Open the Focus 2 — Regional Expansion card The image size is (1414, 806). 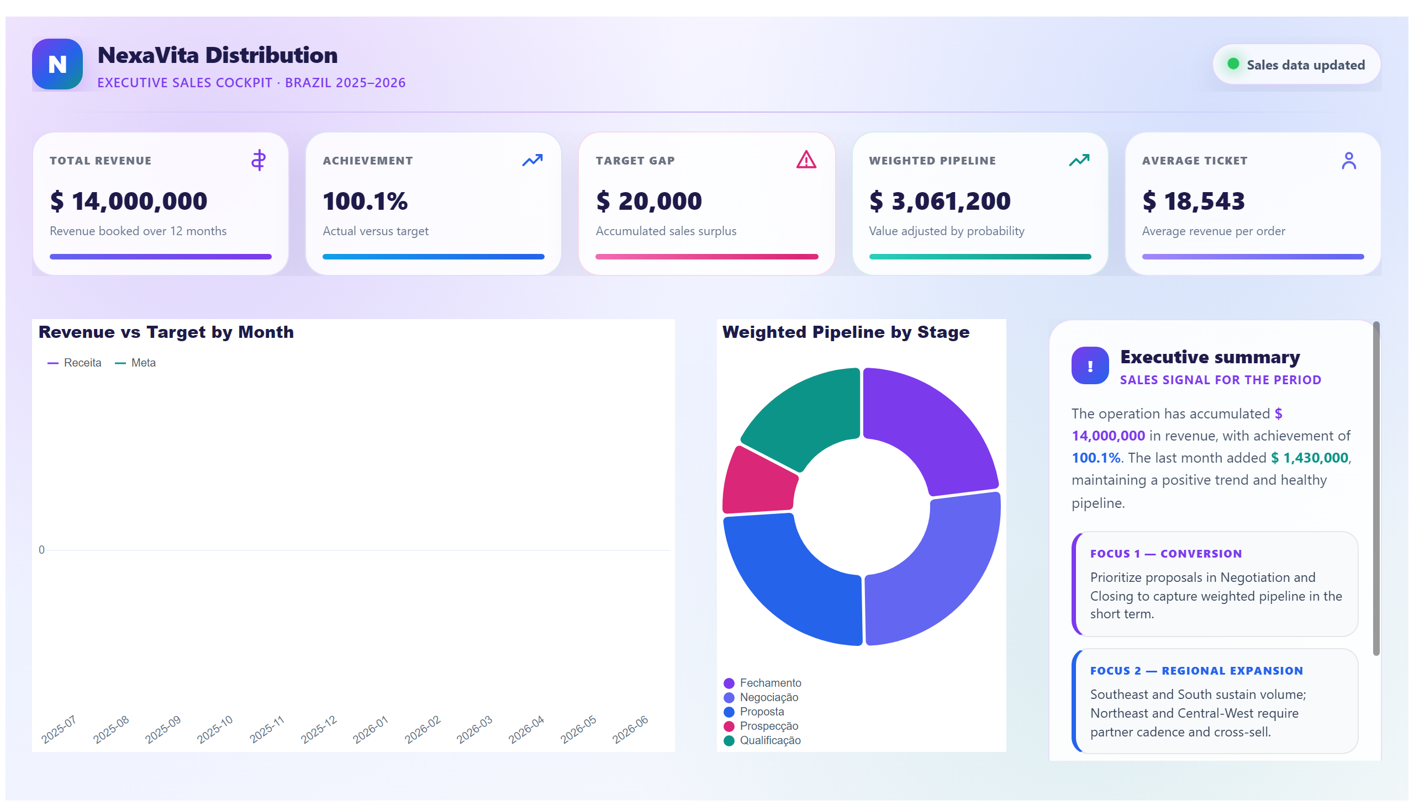[1215, 701]
